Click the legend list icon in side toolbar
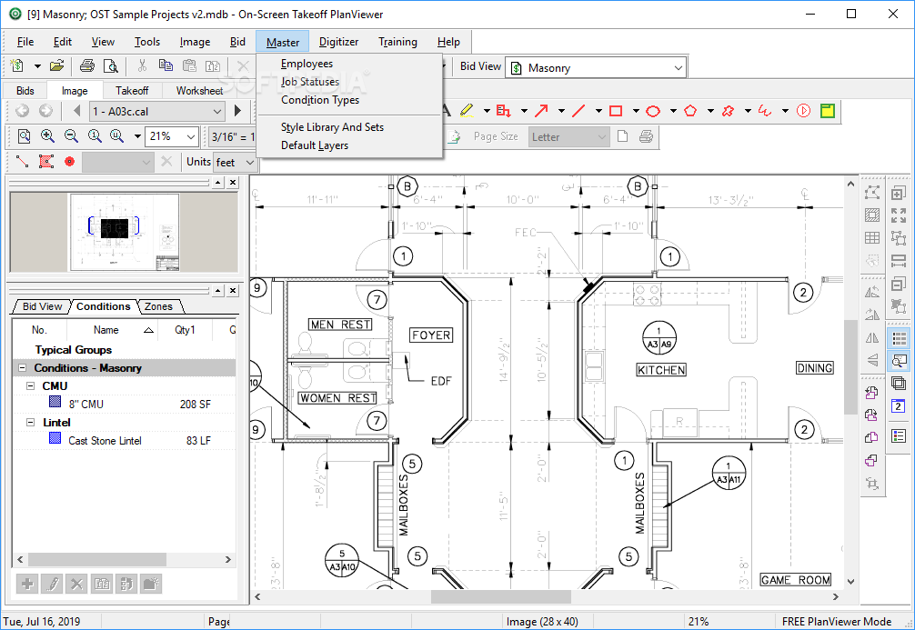The width and height of the screenshot is (915, 630). pyautogui.click(x=899, y=435)
